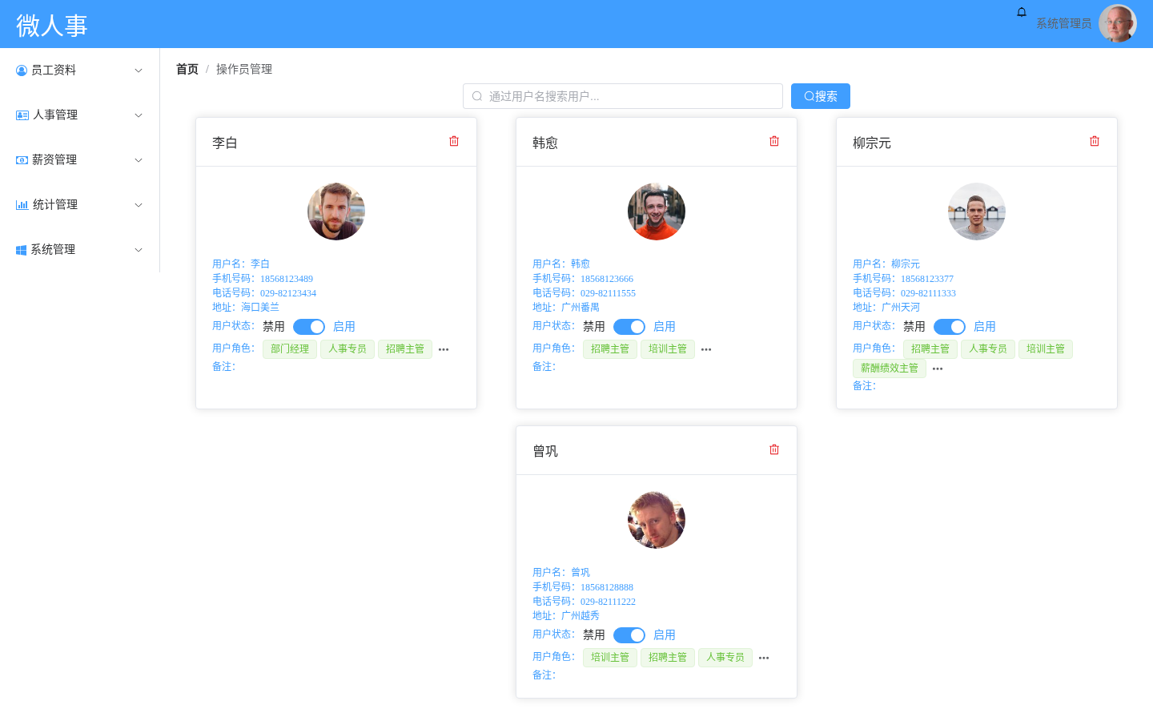
Task: Delete the 韩愈 user card
Action: pos(774,141)
